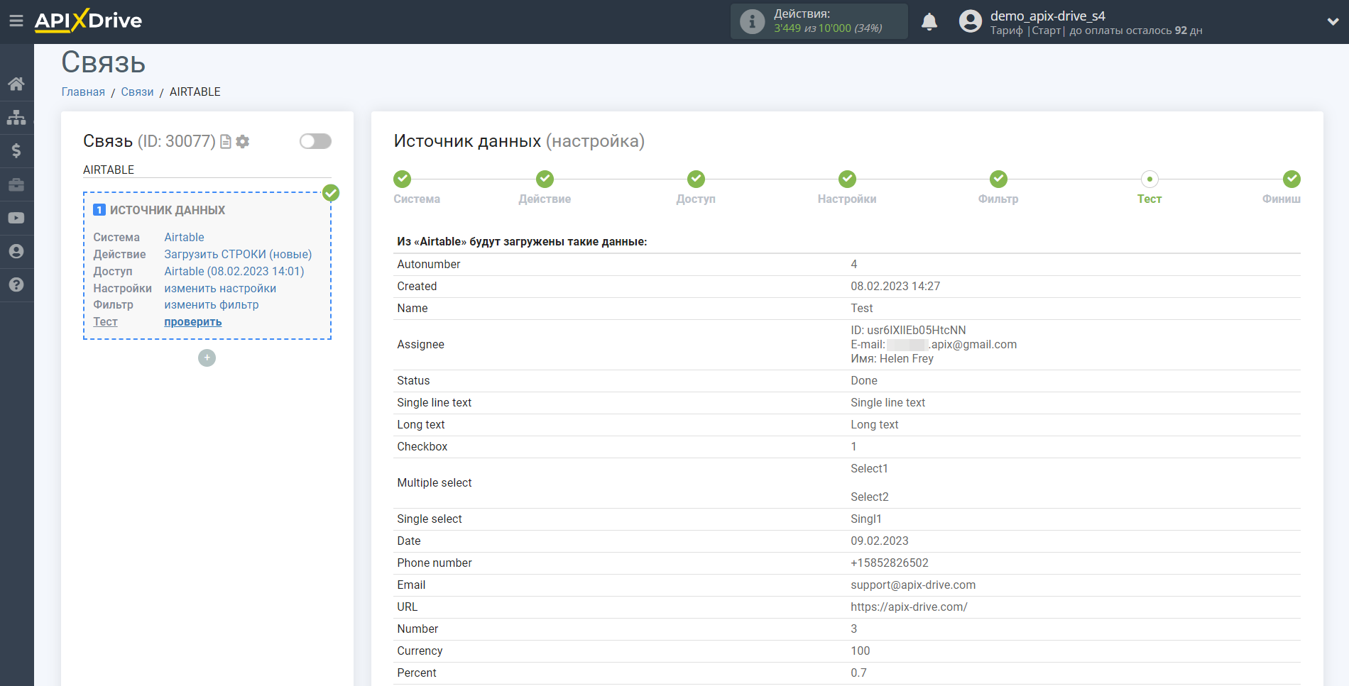1349x686 pixels.
Task: Click the Assignee field name
Action: 420,344
